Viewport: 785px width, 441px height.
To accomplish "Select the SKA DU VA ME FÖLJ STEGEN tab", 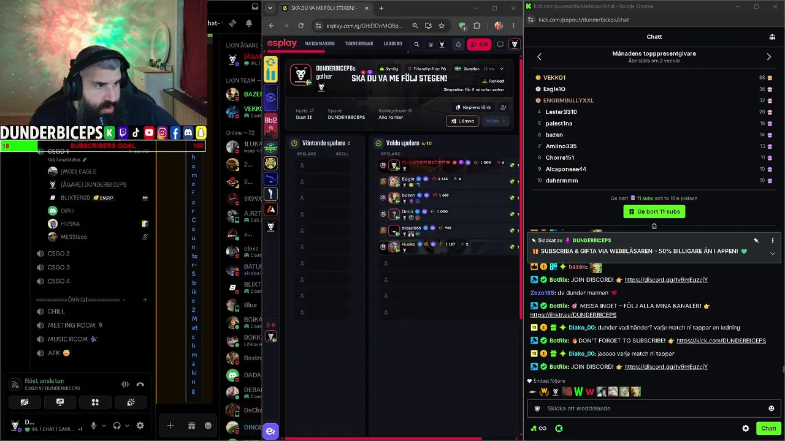I will [324, 8].
